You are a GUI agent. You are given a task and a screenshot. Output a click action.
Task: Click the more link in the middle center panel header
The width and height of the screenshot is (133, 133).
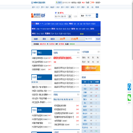pyautogui.click(x=78, y=95)
